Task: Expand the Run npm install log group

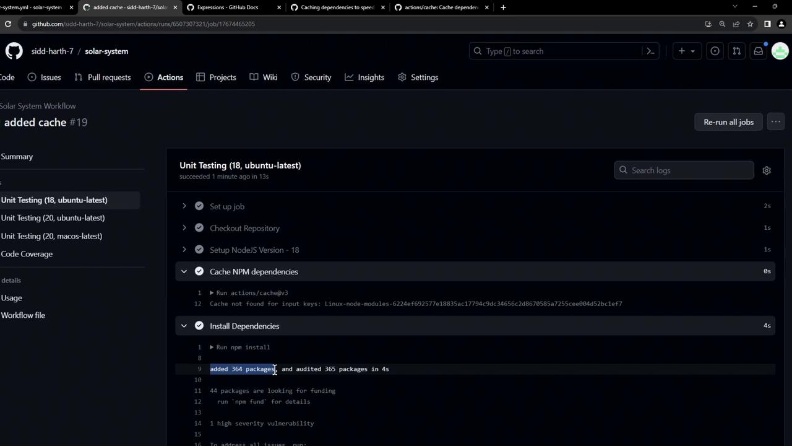Action: coord(239,348)
